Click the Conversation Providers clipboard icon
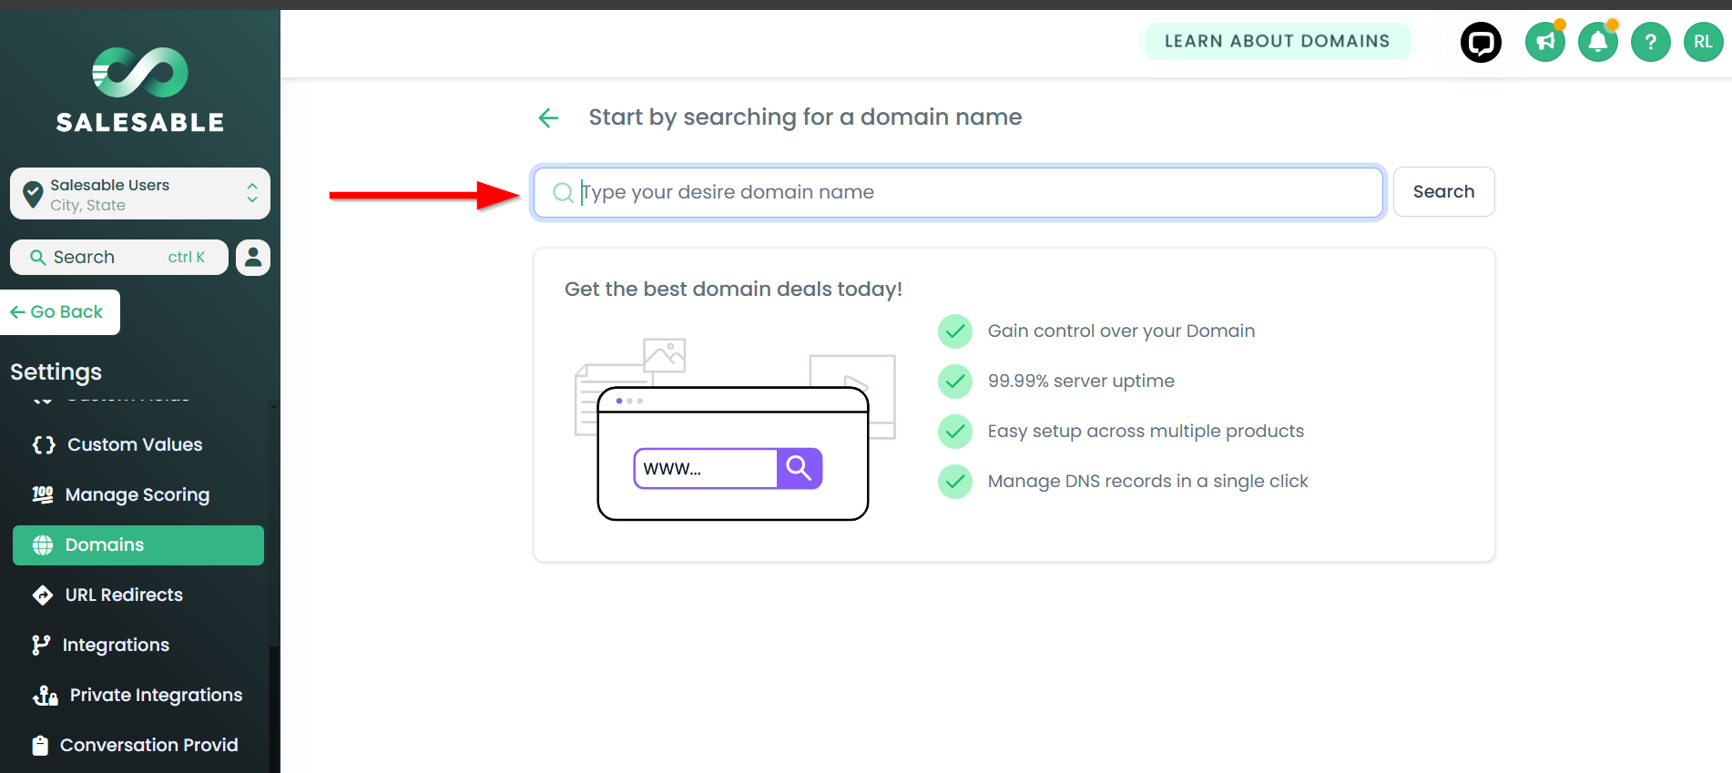Viewport: 1732px width, 773px height. [40, 746]
